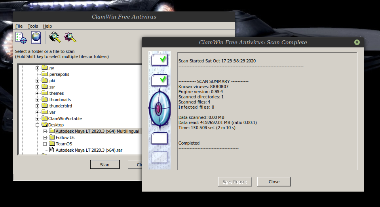Image resolution: width=380 pixels, height=207 pixels.
Task: Click the Update virus database globe icon
Action: click(36, 38)
